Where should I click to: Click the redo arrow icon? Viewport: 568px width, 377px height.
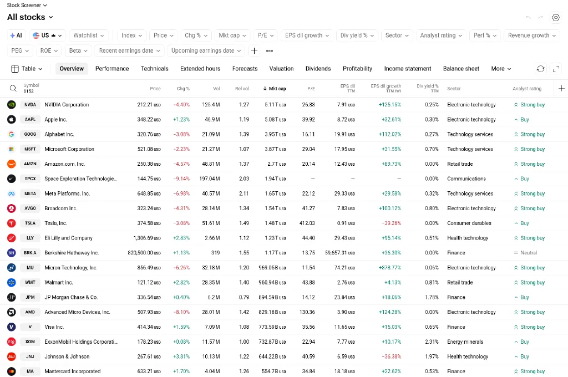[541, 17]
